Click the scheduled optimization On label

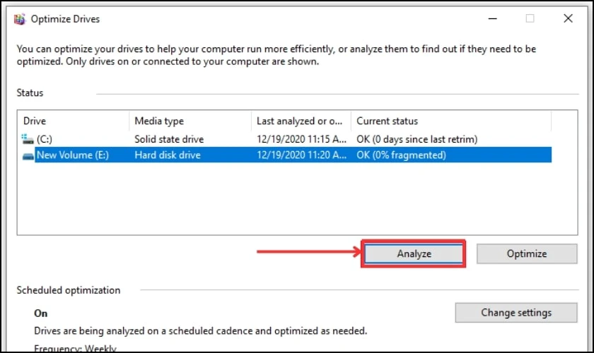tap(40, 313)
